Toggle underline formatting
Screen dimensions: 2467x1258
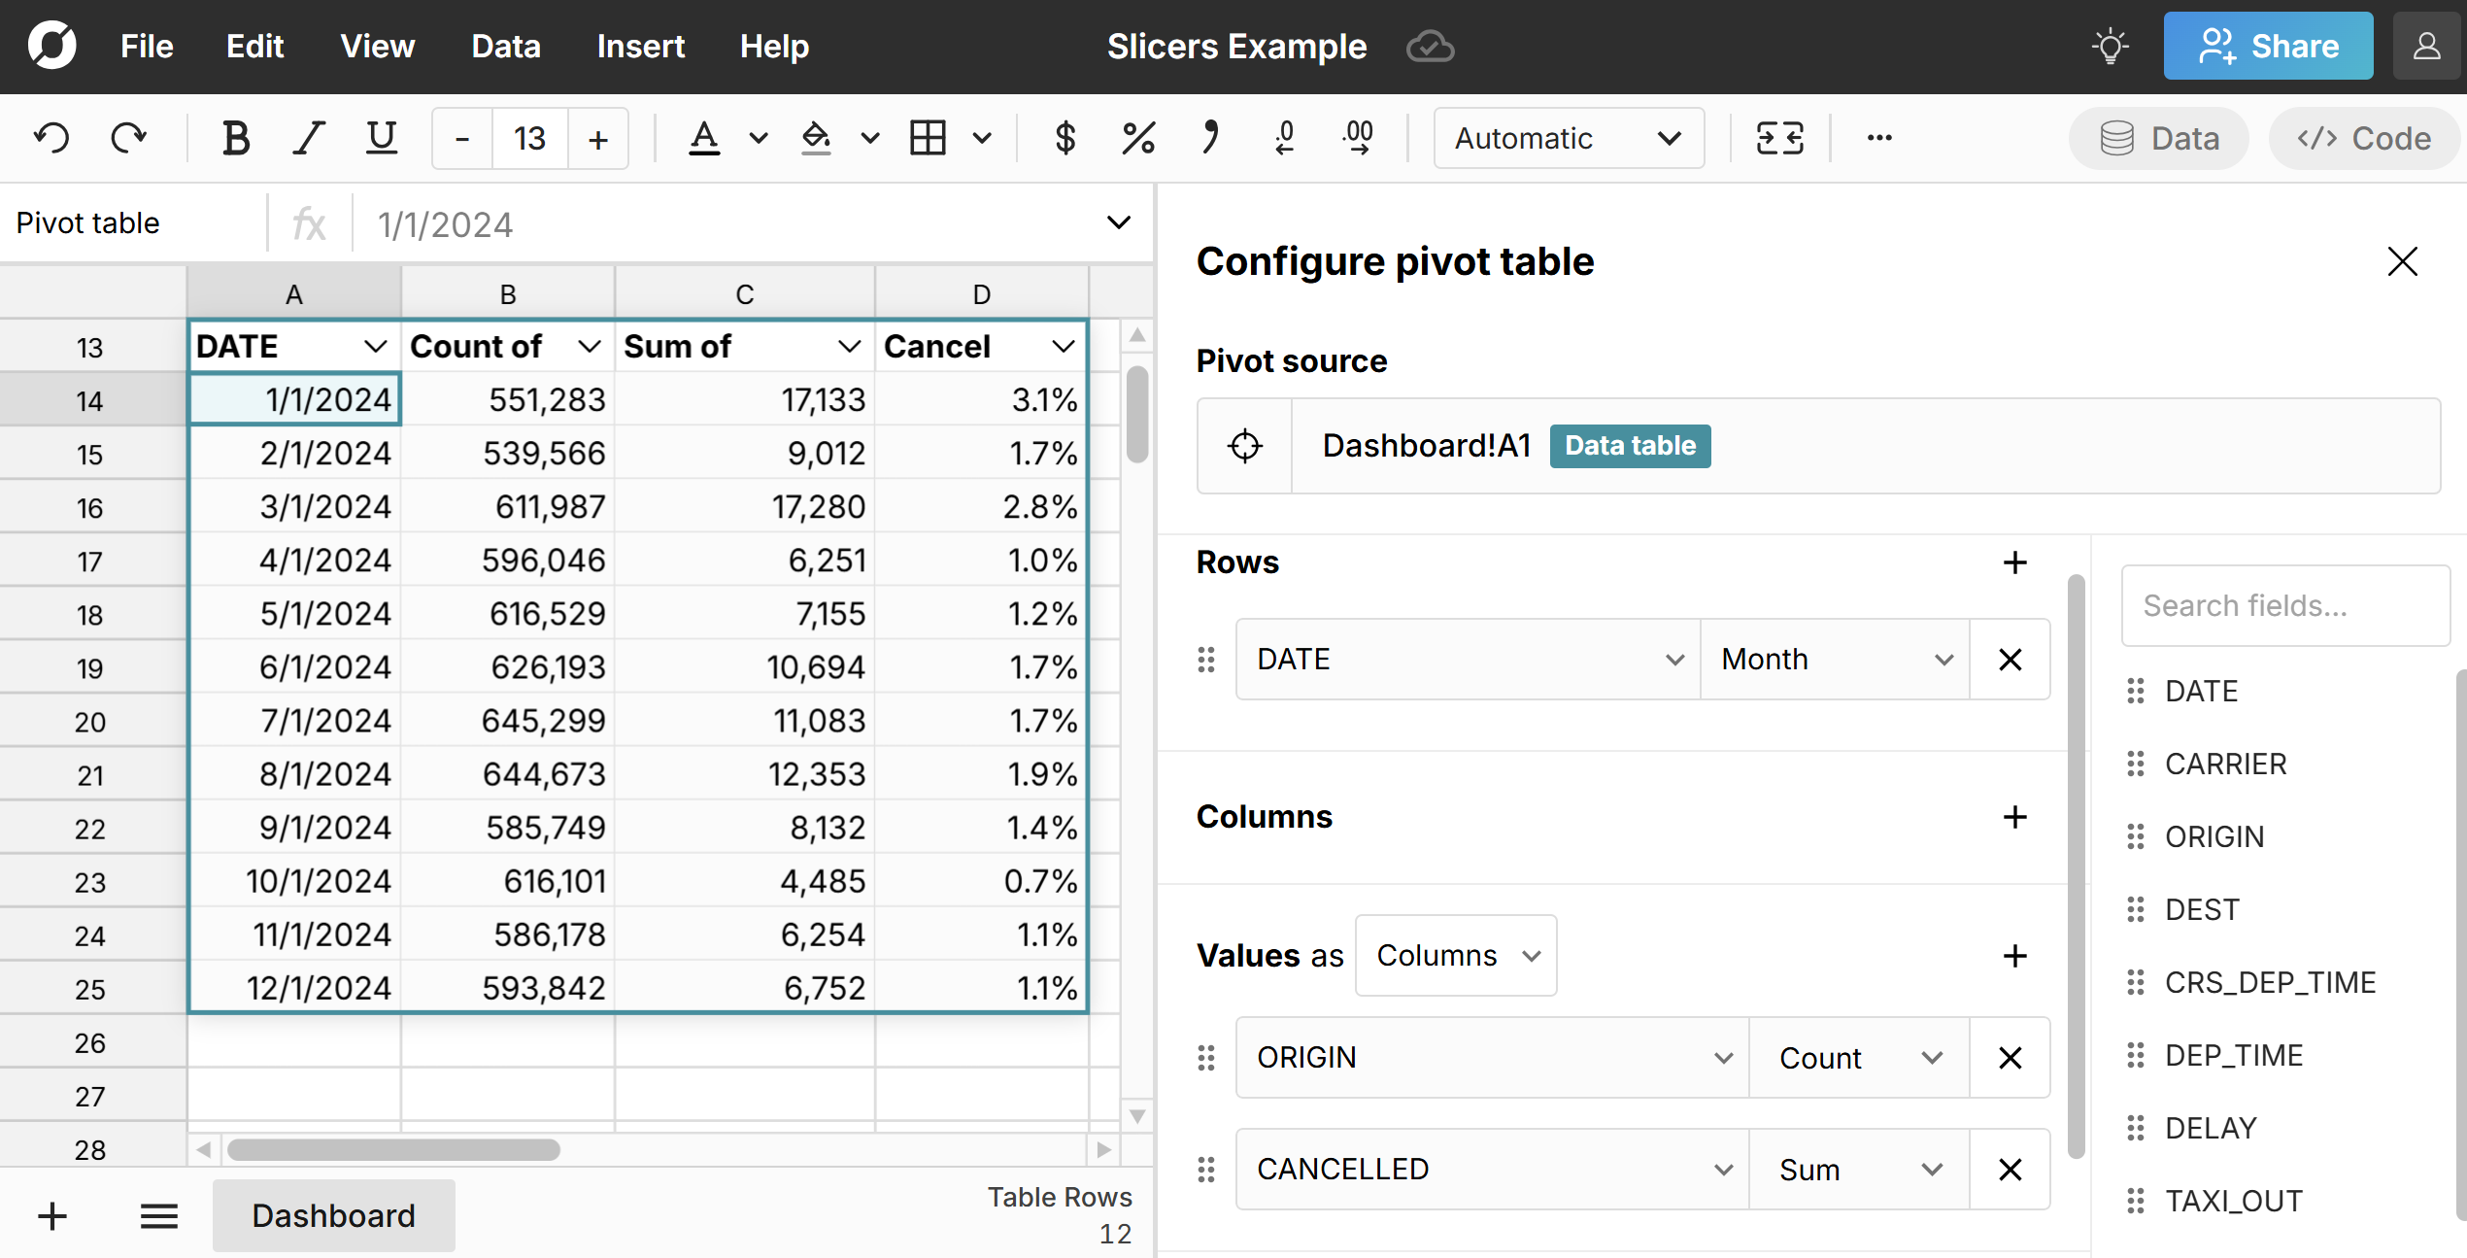tap(381, 138)
